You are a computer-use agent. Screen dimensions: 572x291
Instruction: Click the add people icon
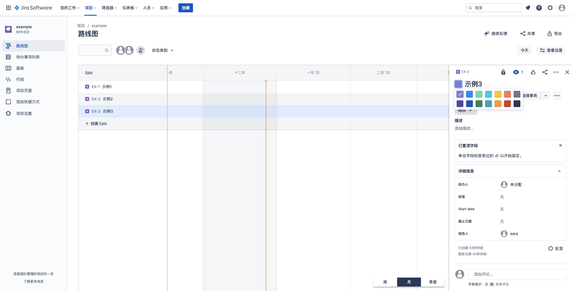pyautogui.click(x=141, y=50)
